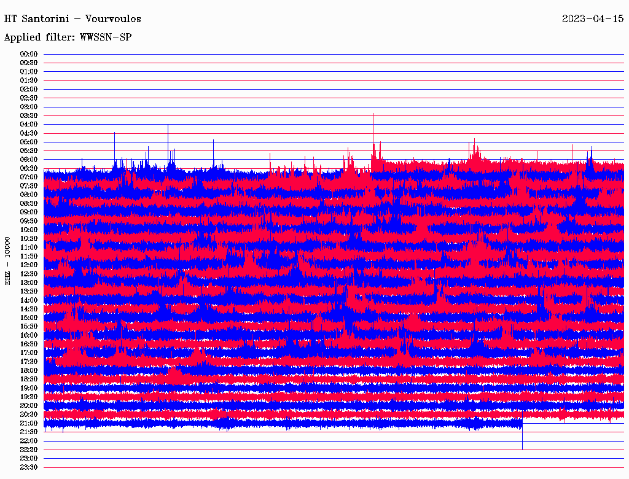This screenshot has width=629, height=479.
Task: Click the 16:30 time label
Action: click(x=29, y=344)
